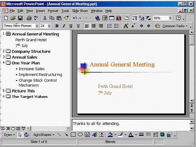Open the Times New Roman font dropdown

tap(37, 26)
